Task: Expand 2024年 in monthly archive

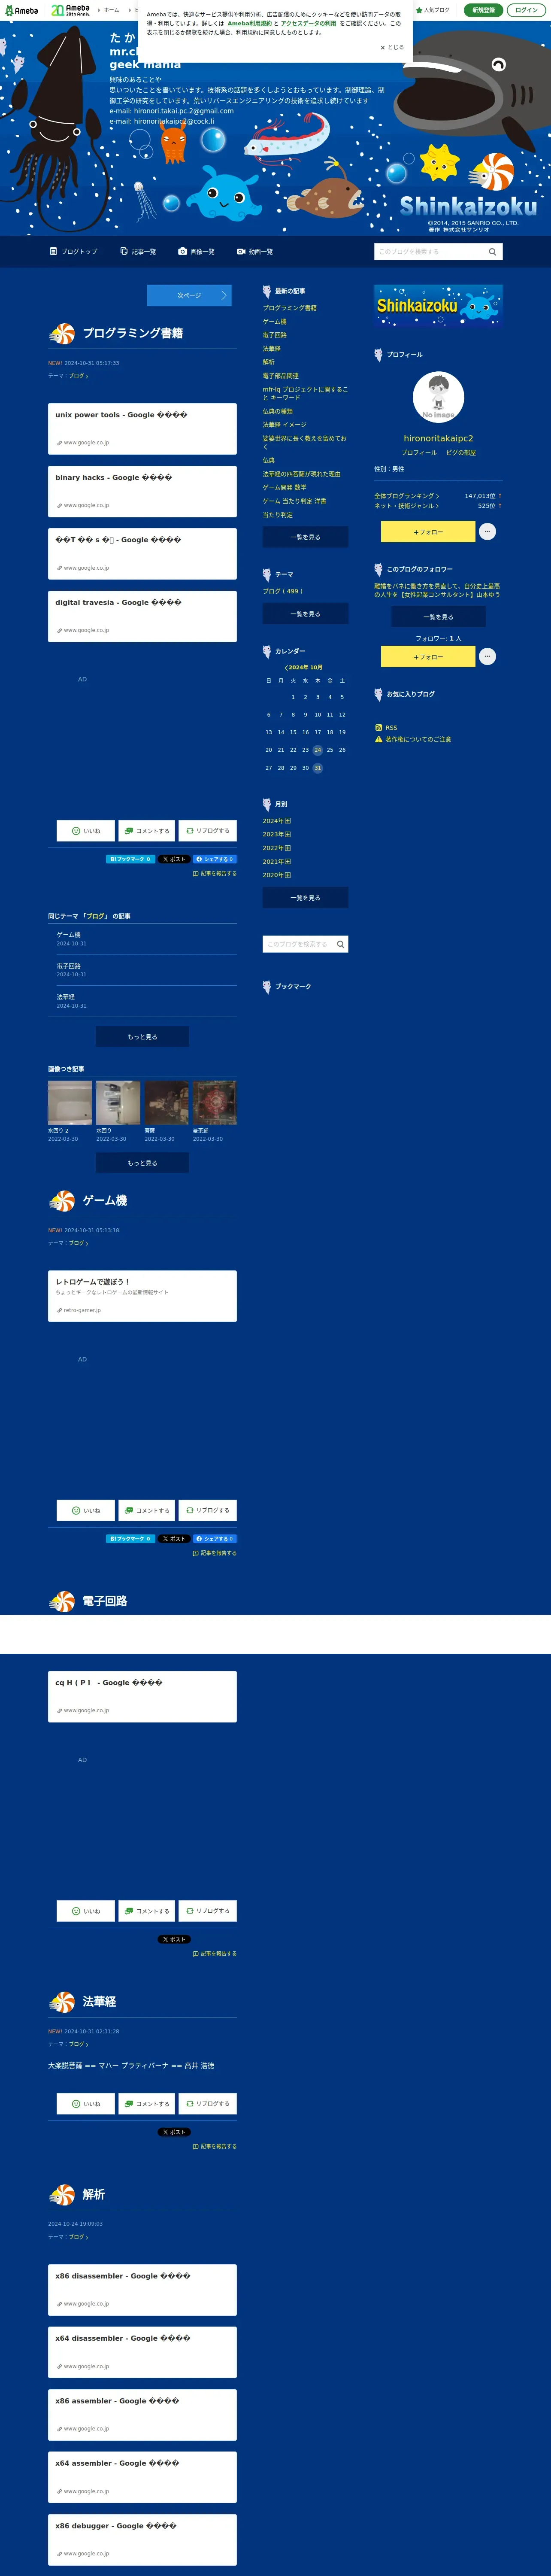Action: [277, 821]
